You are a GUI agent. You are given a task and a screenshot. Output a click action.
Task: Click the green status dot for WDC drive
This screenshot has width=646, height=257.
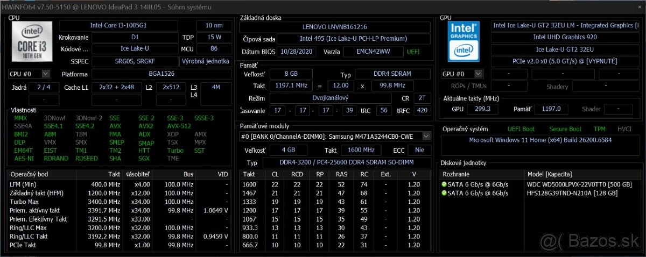pyautogui.click(x=444, y=184)
